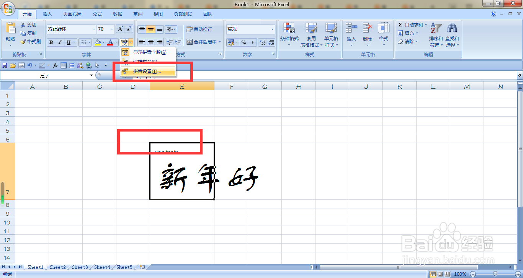Screen dimensions: 523x278
Task: Click the wén phonetic guide icon
Action: coord(124,42)
